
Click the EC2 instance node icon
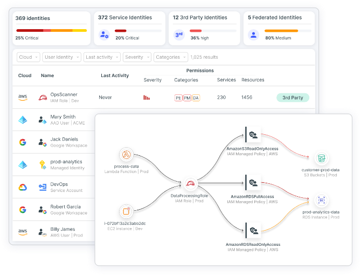click(x=127, y=211)
